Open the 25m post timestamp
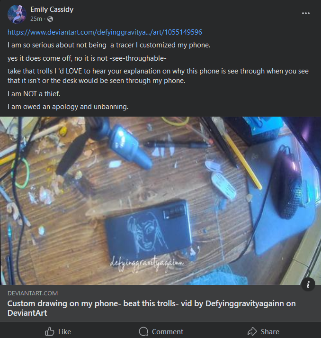The image size is (321, 338). coord(36,19)
